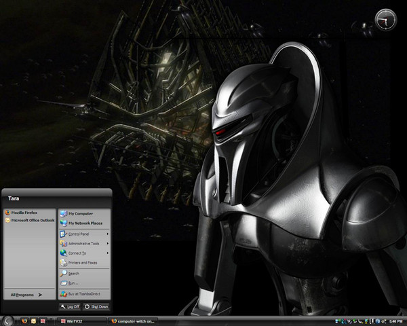Click the Search item in the Start menu
407x326 pixels.
point(73,273)
